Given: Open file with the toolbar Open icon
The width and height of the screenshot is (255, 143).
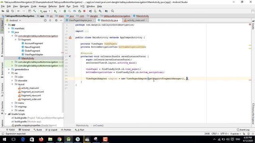Looking at the screenshot, I should pos(3,11).
